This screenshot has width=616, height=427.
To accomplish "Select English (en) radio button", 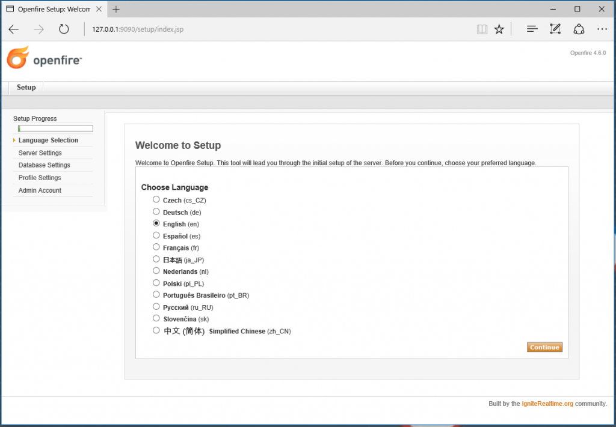I will point(156,223).
